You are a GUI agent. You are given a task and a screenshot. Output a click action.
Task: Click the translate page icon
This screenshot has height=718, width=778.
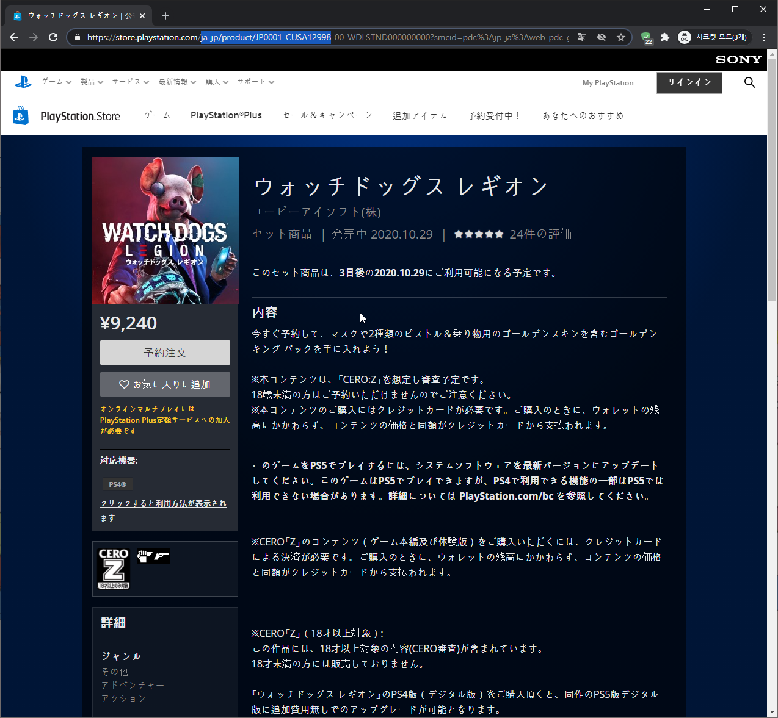tap(582, 37)
